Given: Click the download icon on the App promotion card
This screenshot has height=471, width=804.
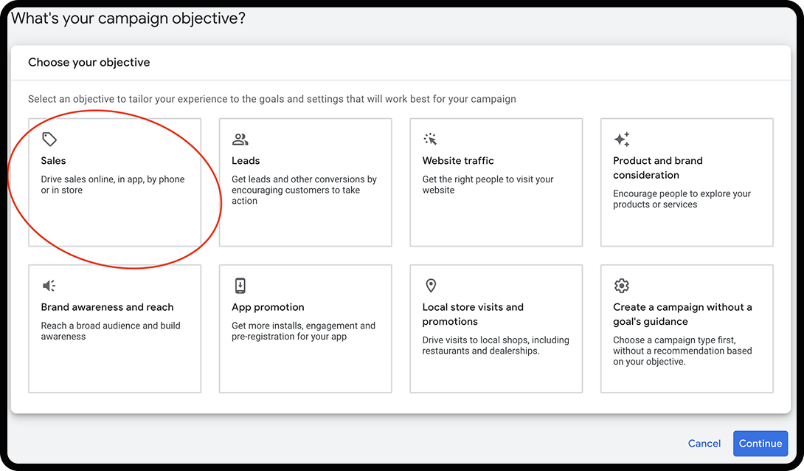Looking at the screenshot, I should (240, 285).
